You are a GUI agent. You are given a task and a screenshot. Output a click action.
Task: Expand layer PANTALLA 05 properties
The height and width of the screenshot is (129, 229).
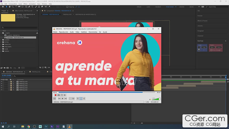(x=9, y=82)
